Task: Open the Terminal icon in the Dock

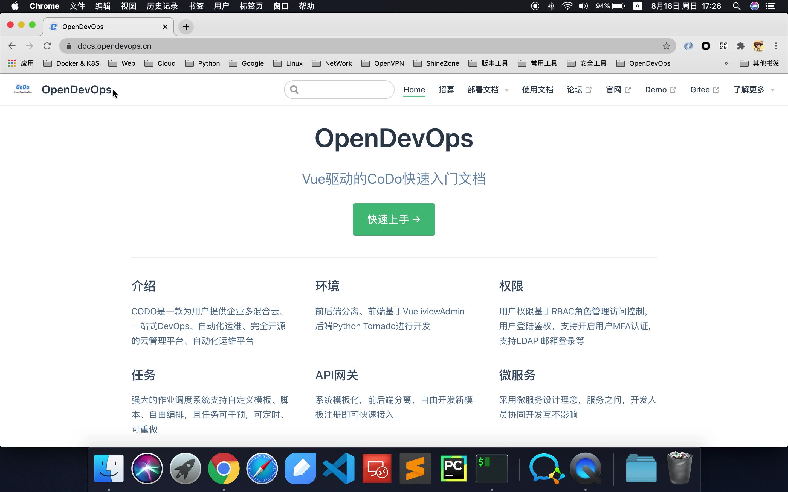Action: (x=492, y=468)
